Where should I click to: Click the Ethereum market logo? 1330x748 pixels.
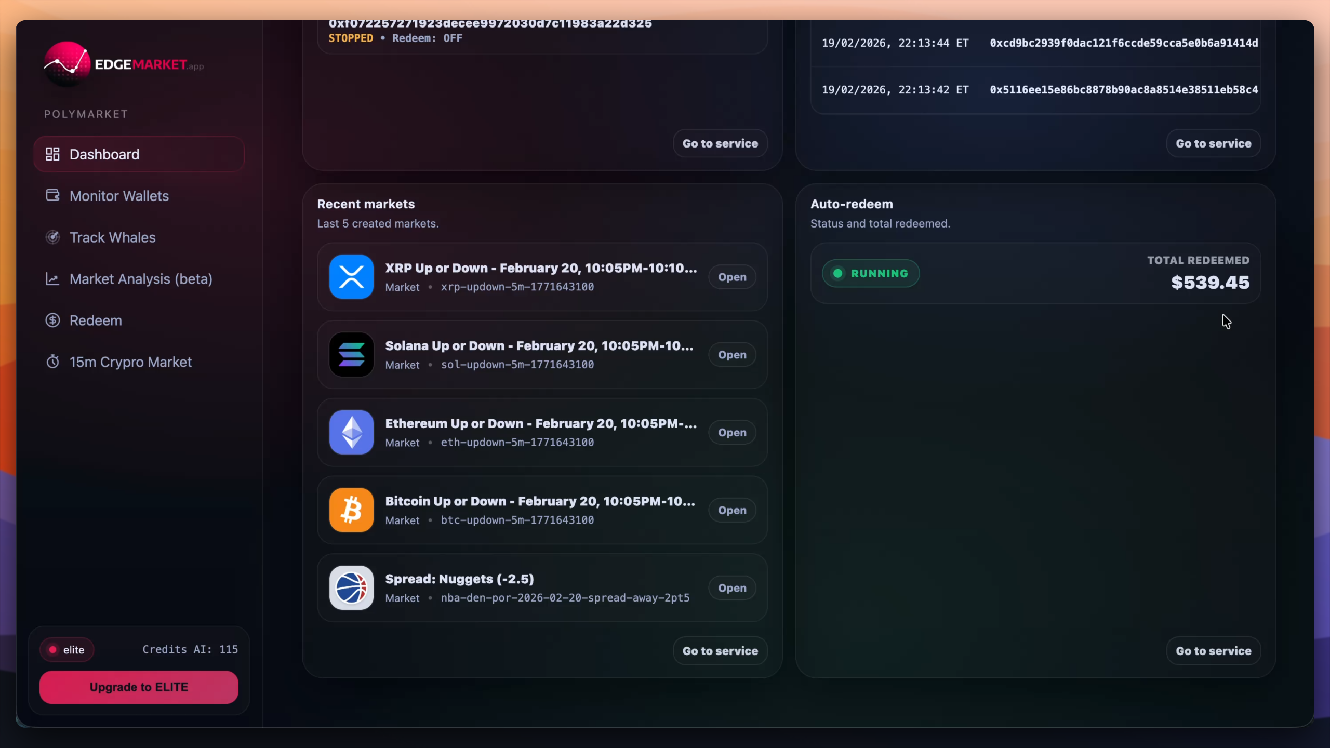[x=351, y=432]
